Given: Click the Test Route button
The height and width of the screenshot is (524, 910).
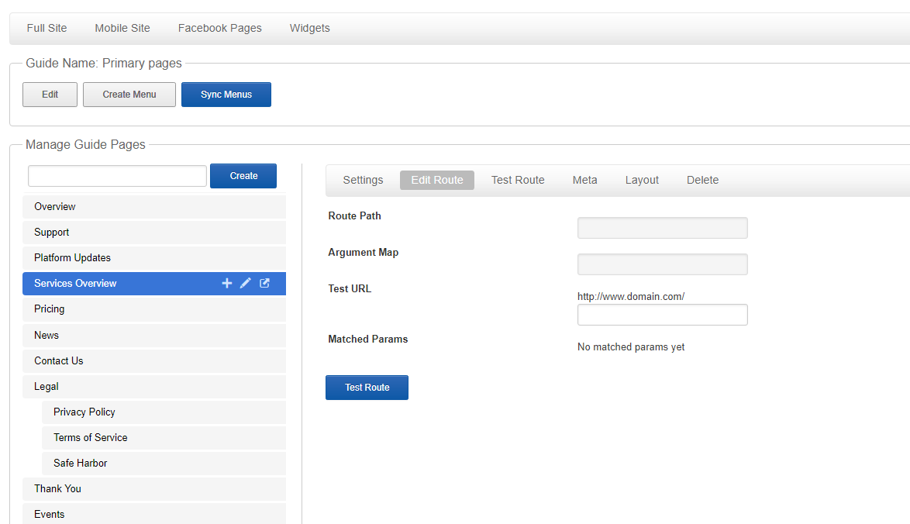Looking at the screenshot, I should (x=367, y=387).
